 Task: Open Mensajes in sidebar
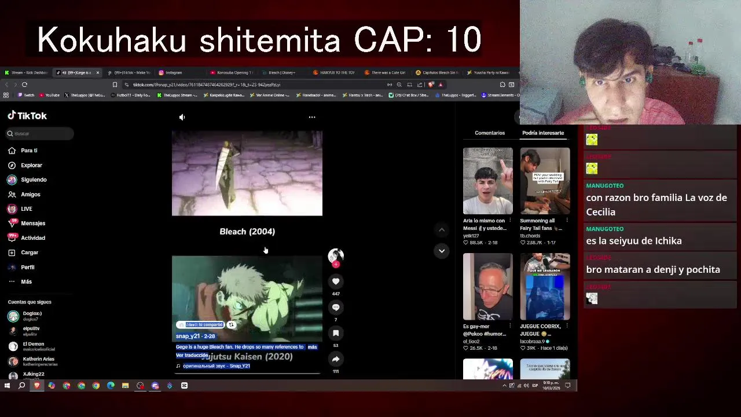27,224
